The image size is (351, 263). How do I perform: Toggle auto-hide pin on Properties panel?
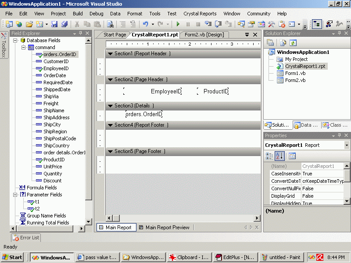tap(339, 135)
